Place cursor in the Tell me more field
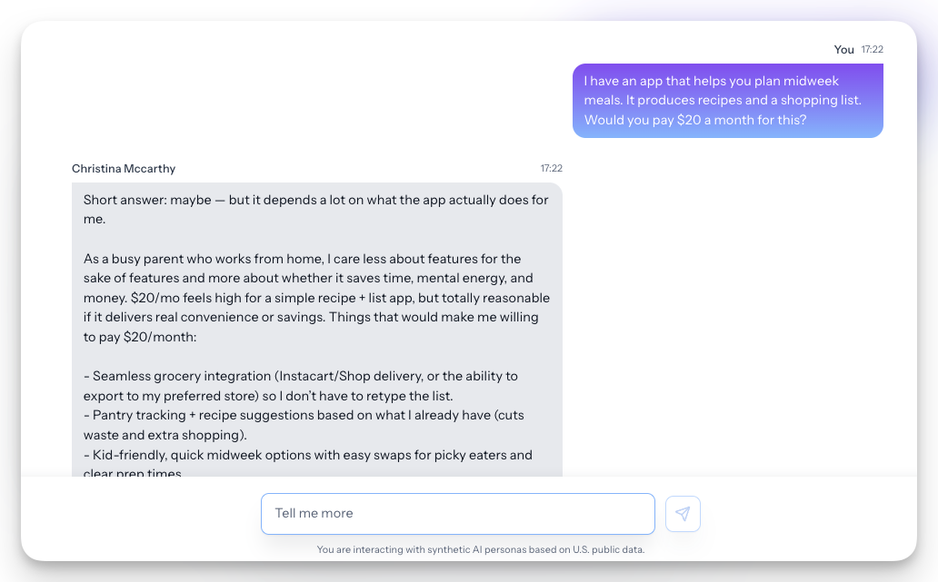The height and width of the screenshot is (582, 938). (457, 513)
